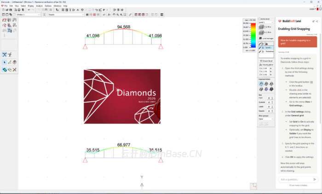Select the pencil line tool beside the pointer
The height and width of the screenshot is (194, 322).
point(10,62)
